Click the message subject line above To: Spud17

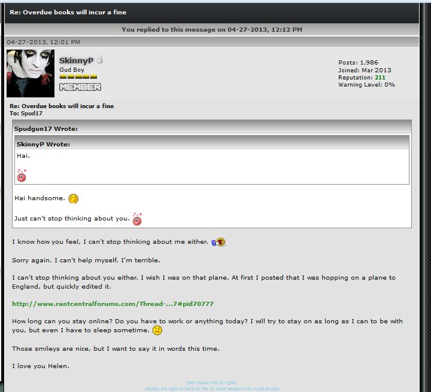click(x=62, y=106)
